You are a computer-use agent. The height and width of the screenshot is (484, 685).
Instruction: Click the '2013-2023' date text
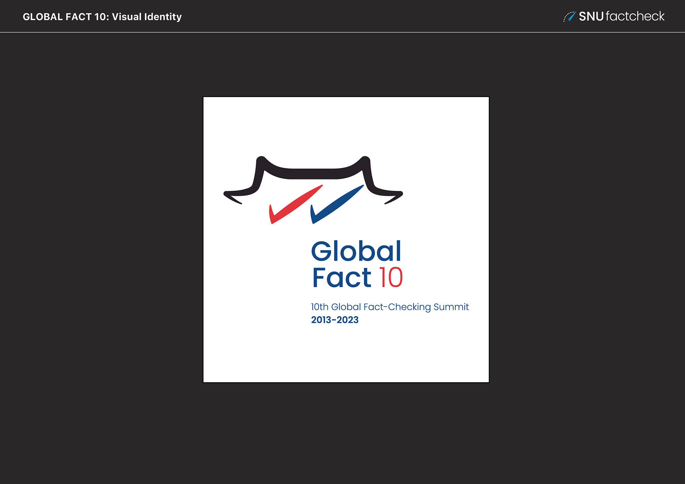tap(335, 320)
